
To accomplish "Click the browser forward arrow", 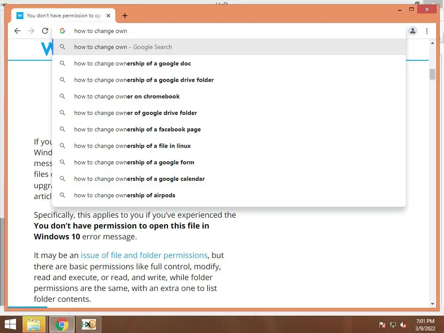I will [x=31, y=31].
